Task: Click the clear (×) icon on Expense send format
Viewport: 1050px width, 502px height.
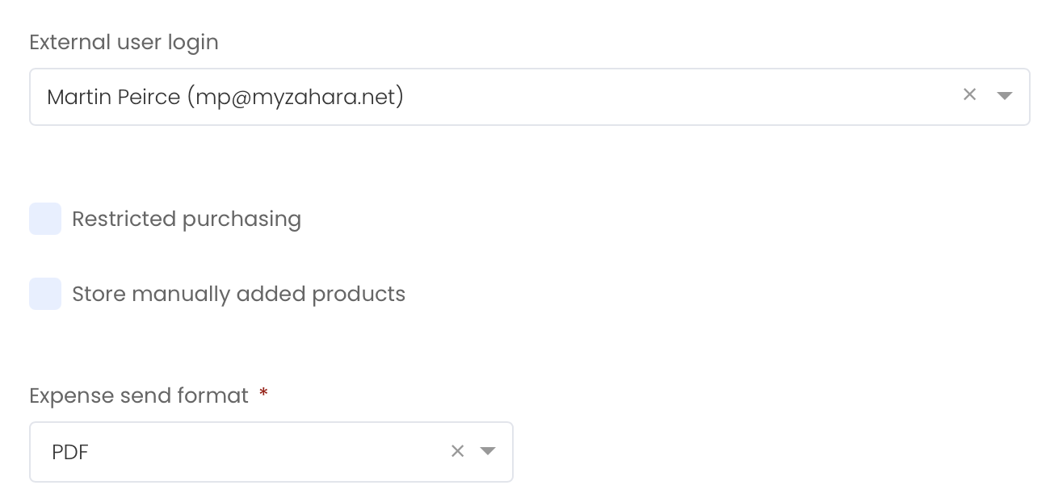Action: (457, 451)
